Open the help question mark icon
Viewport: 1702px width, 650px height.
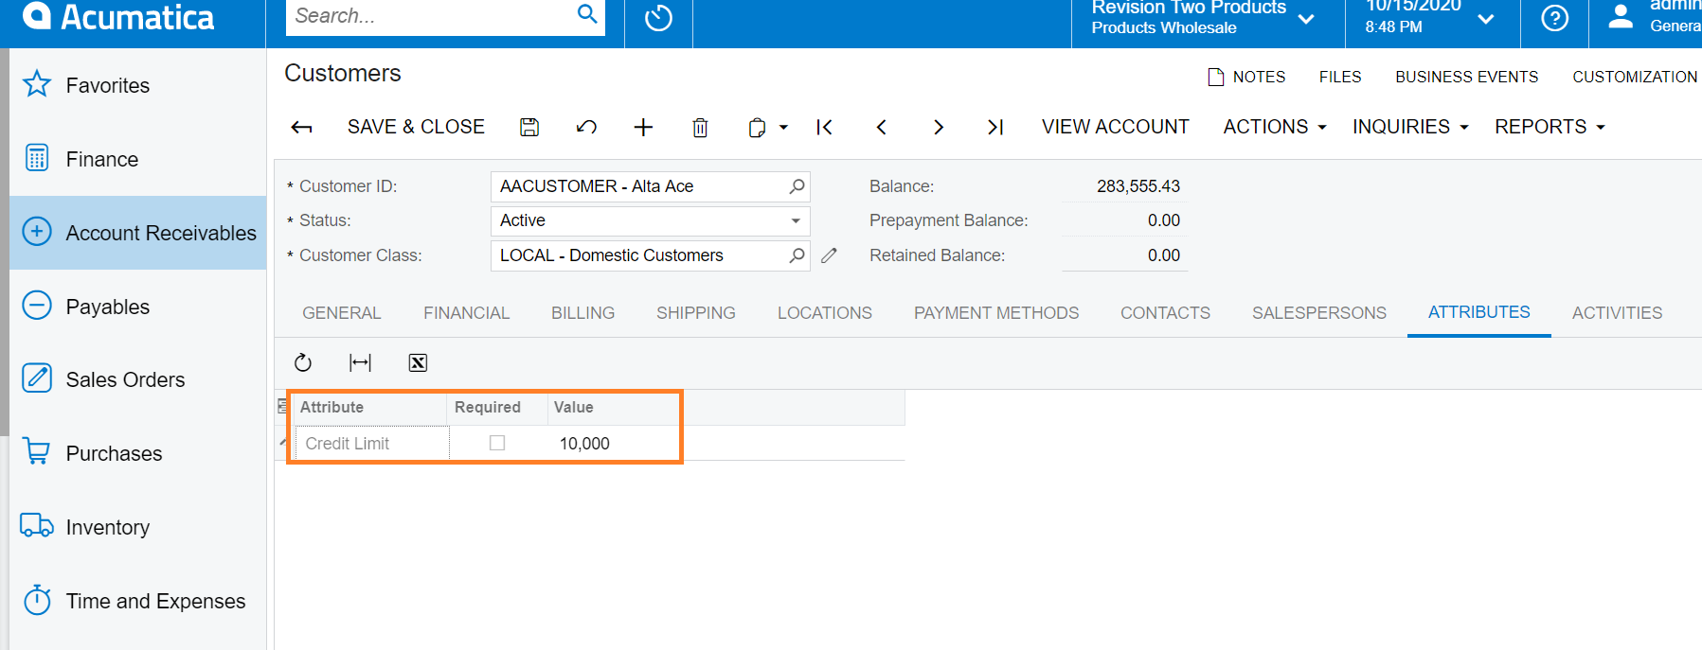(x=1554, y=18)
